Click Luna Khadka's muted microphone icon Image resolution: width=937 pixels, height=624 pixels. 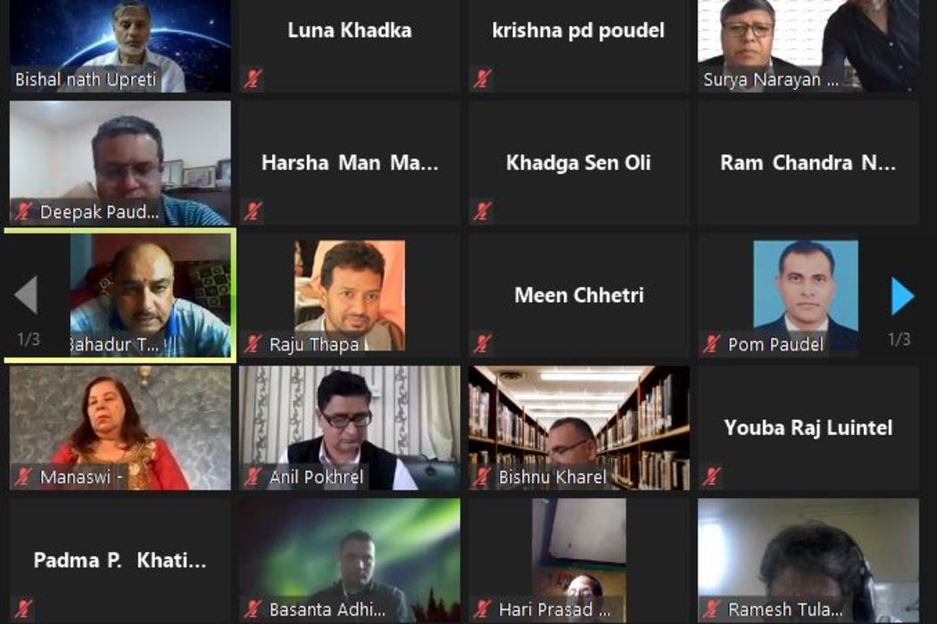click(253, 78)
